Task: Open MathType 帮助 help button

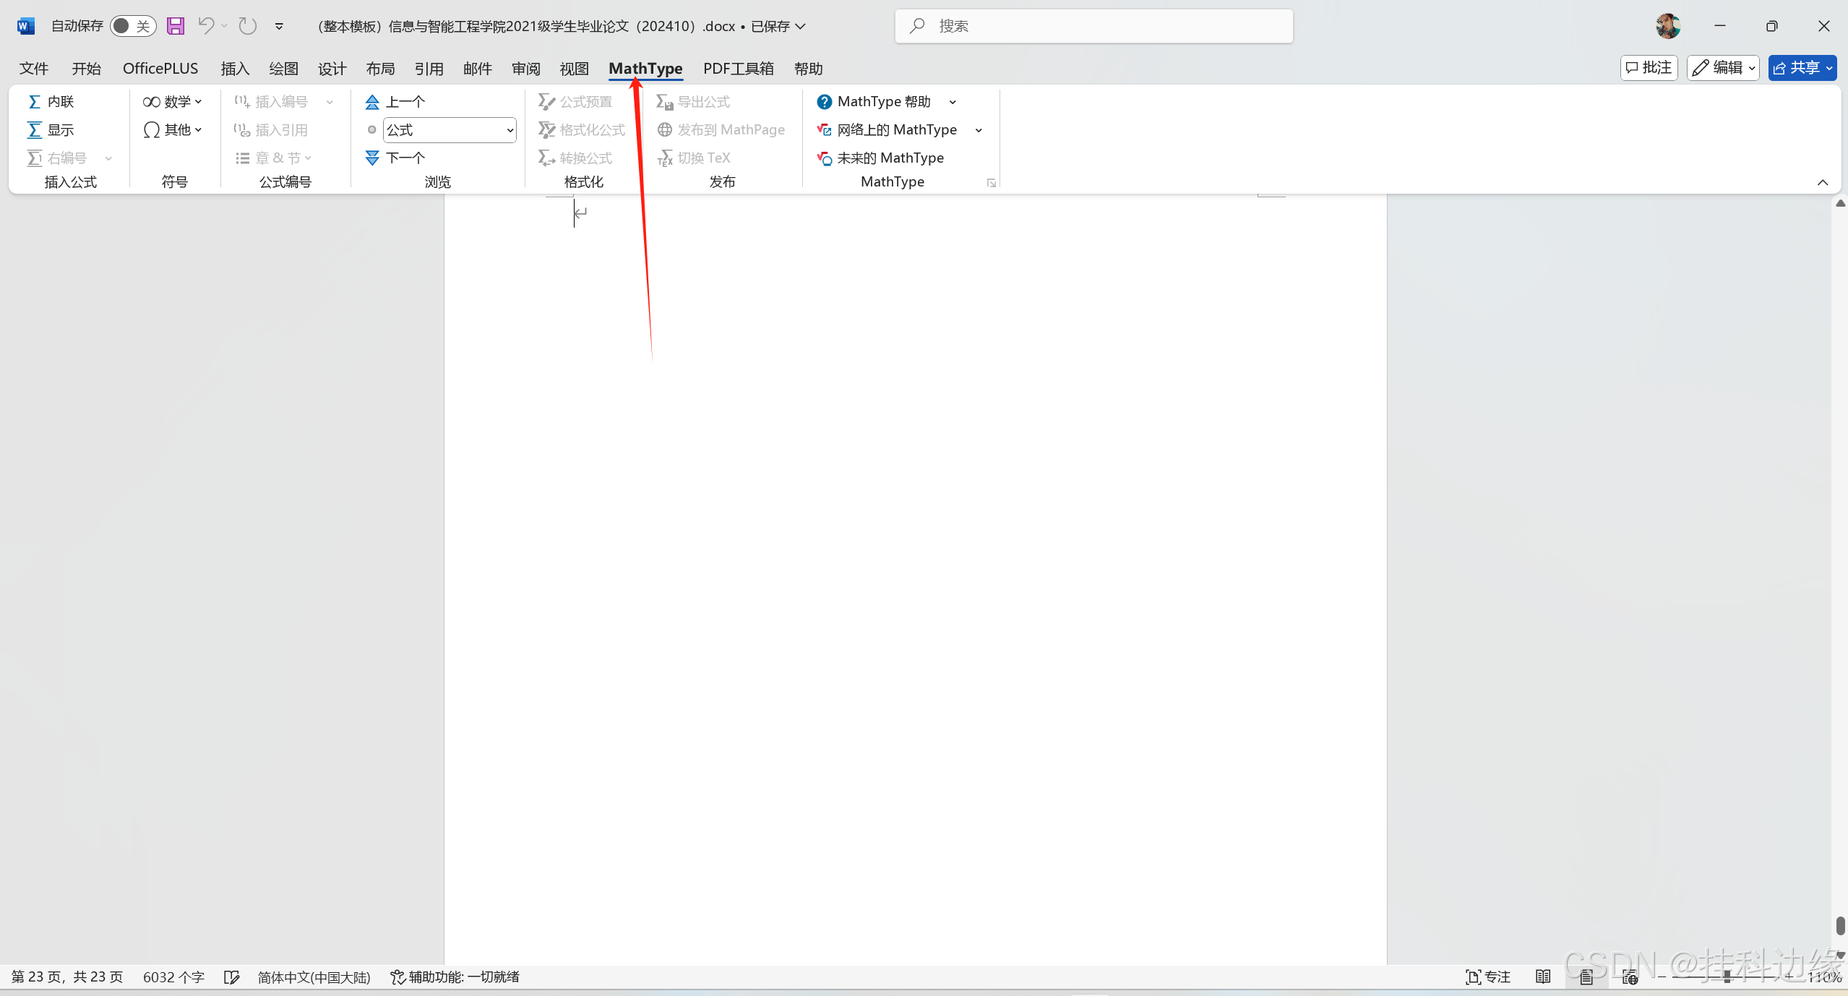Action: click(874, 102)
